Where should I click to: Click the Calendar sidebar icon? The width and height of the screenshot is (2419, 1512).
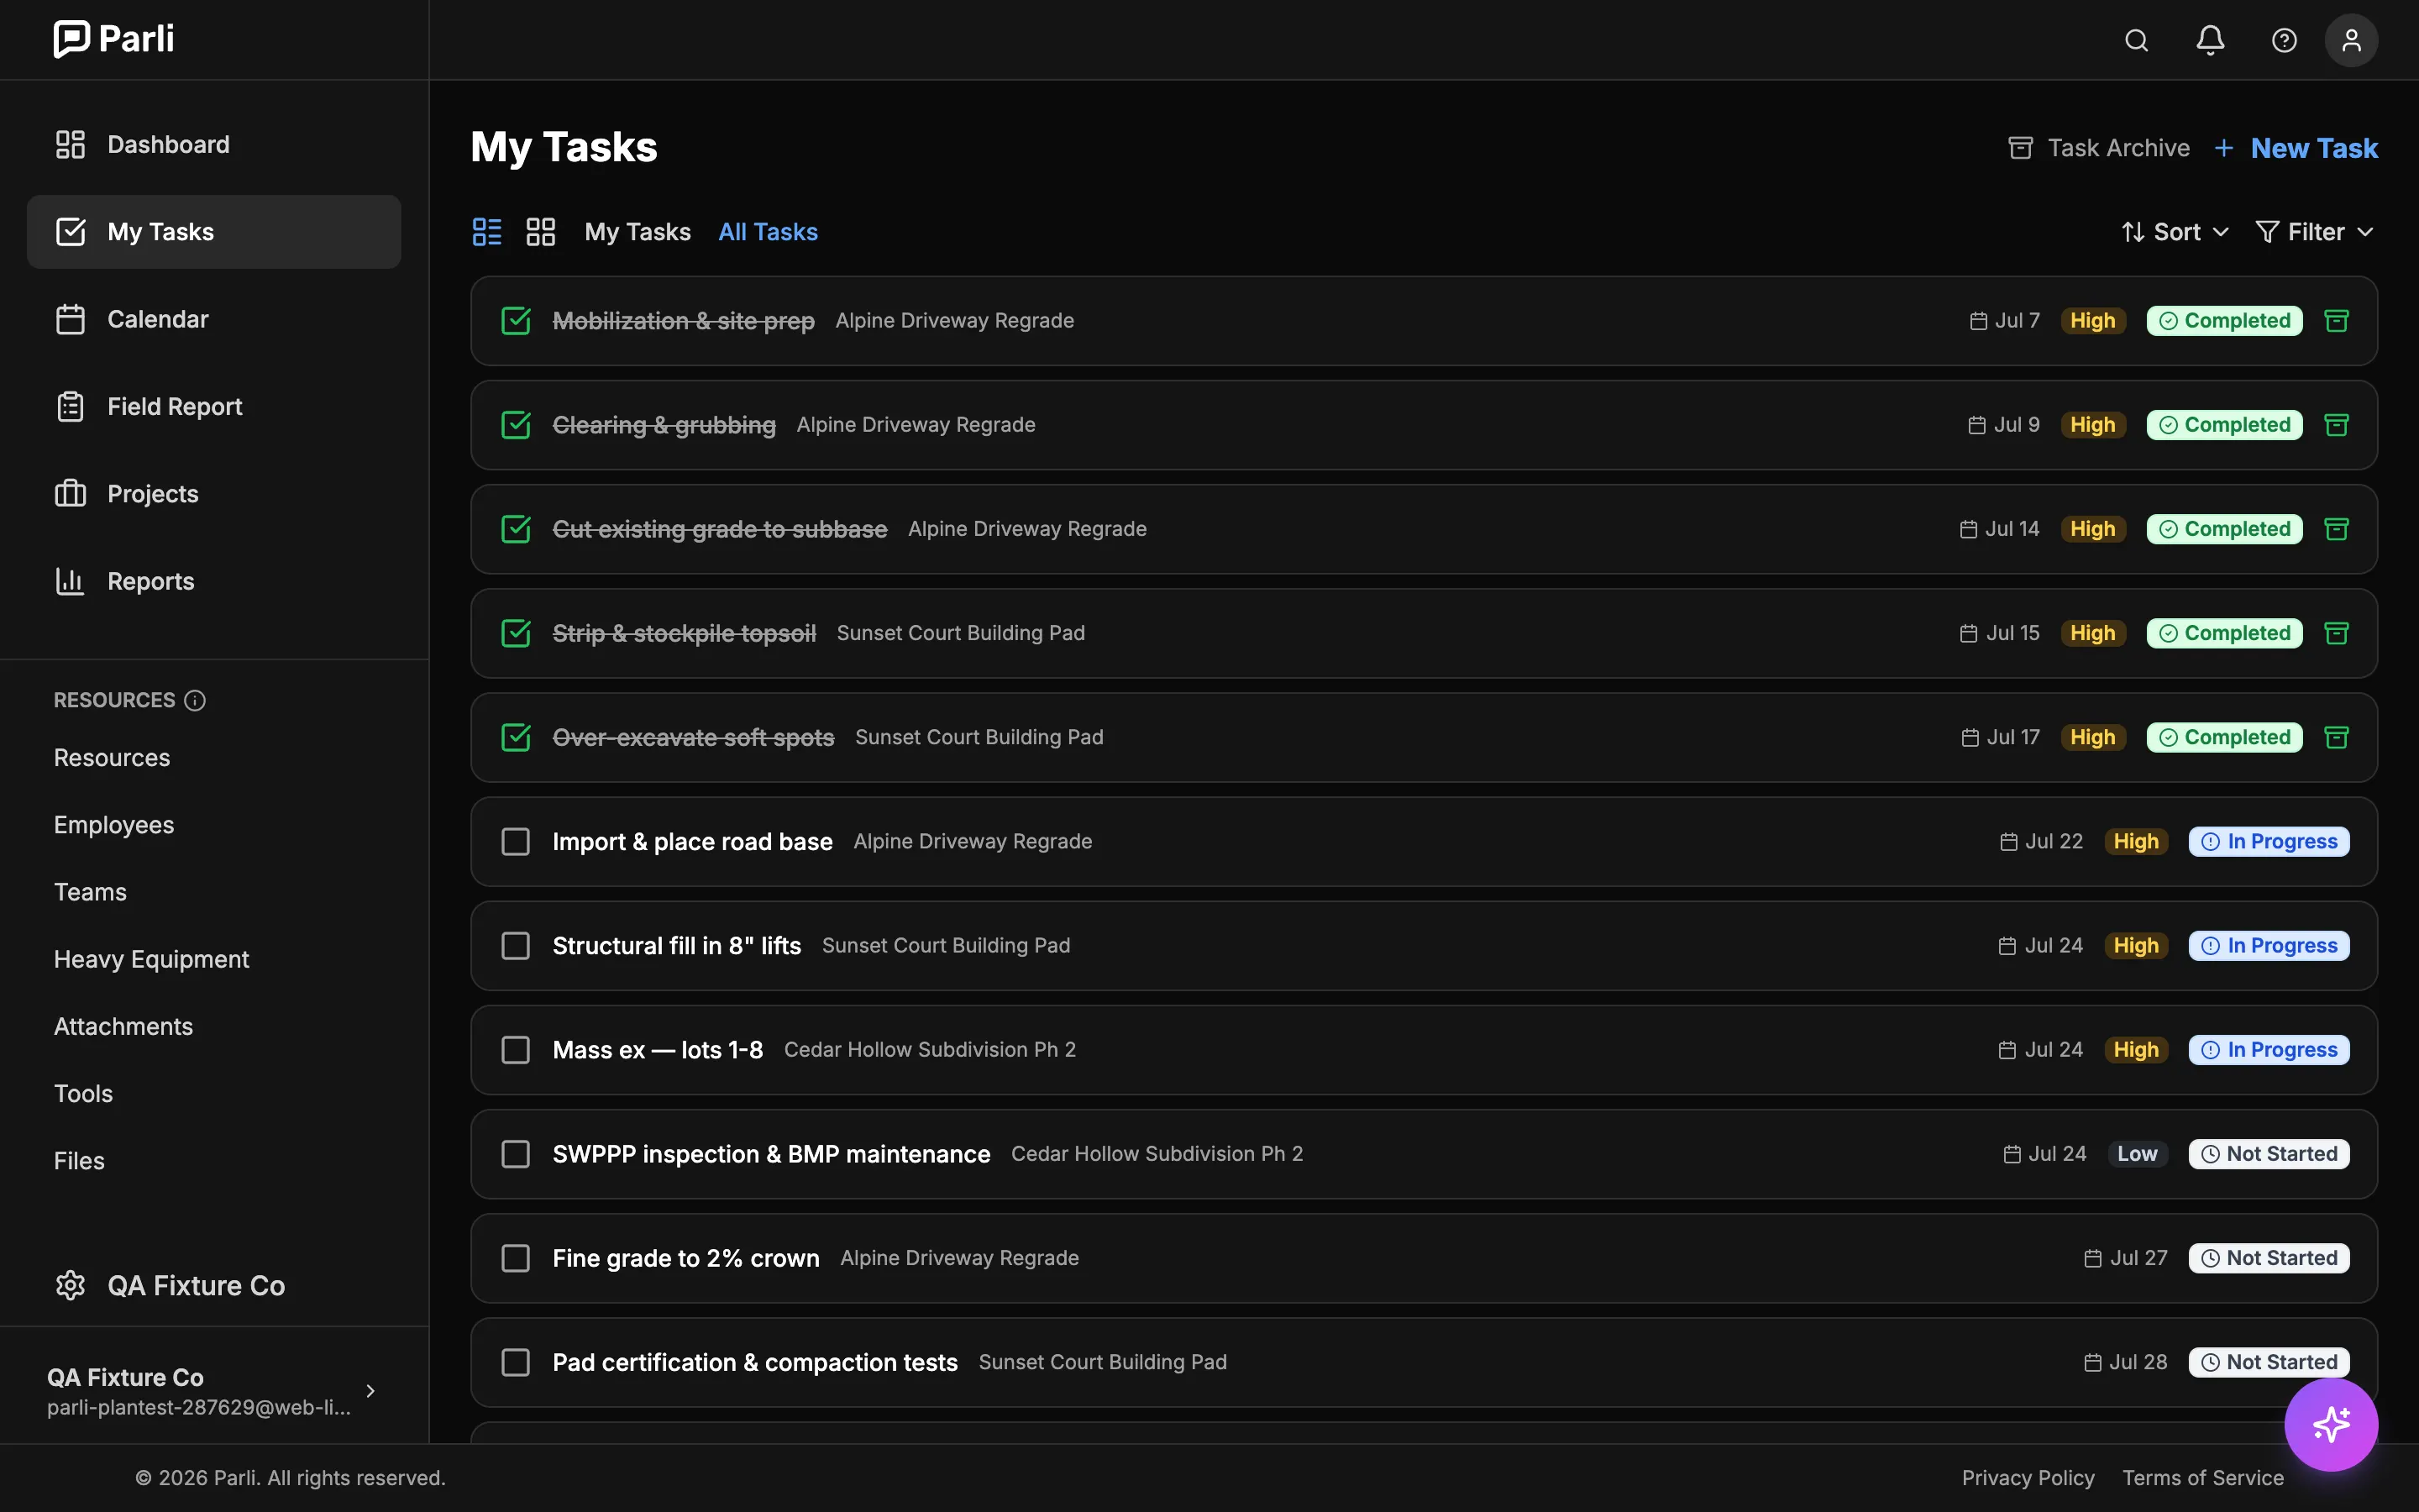70,319
